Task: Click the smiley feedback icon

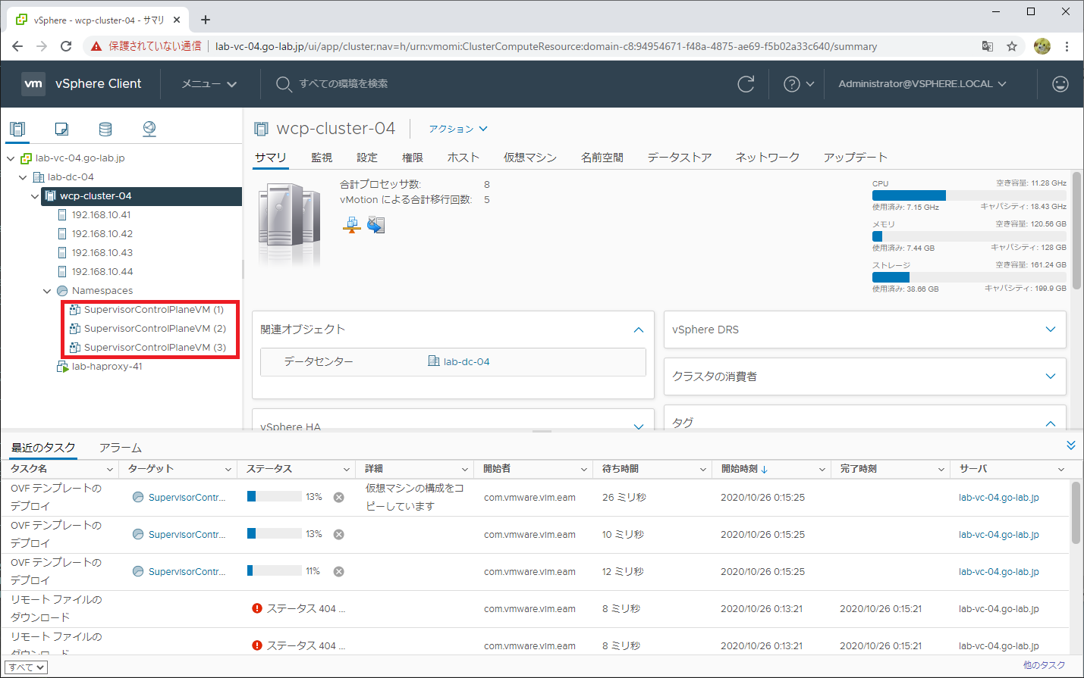Action: click(1060, 84)
